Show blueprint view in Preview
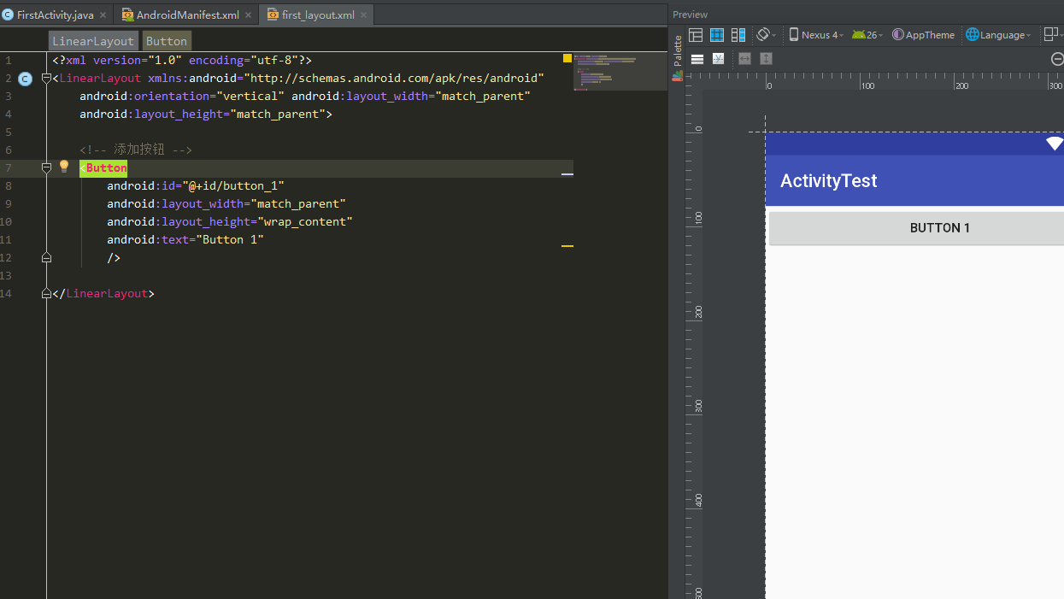1064x599 pixels. click(x=717, y=35)
